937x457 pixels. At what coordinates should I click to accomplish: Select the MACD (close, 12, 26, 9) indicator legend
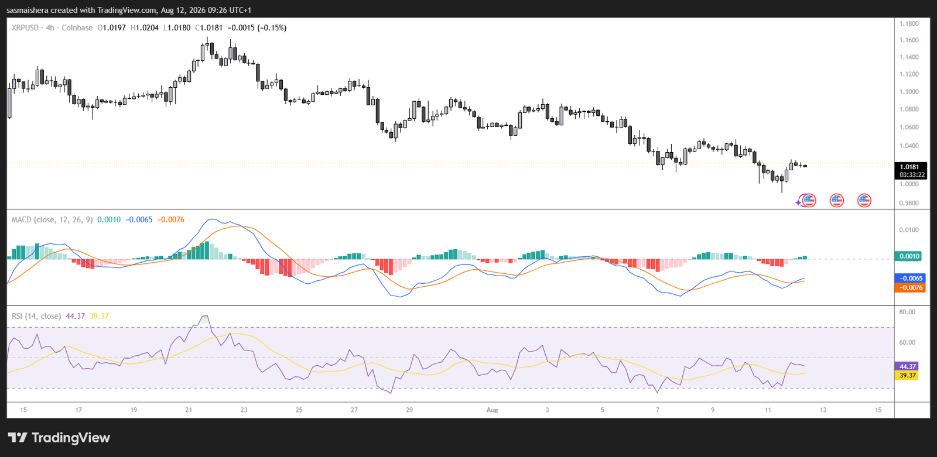click(x=52, y=219)
